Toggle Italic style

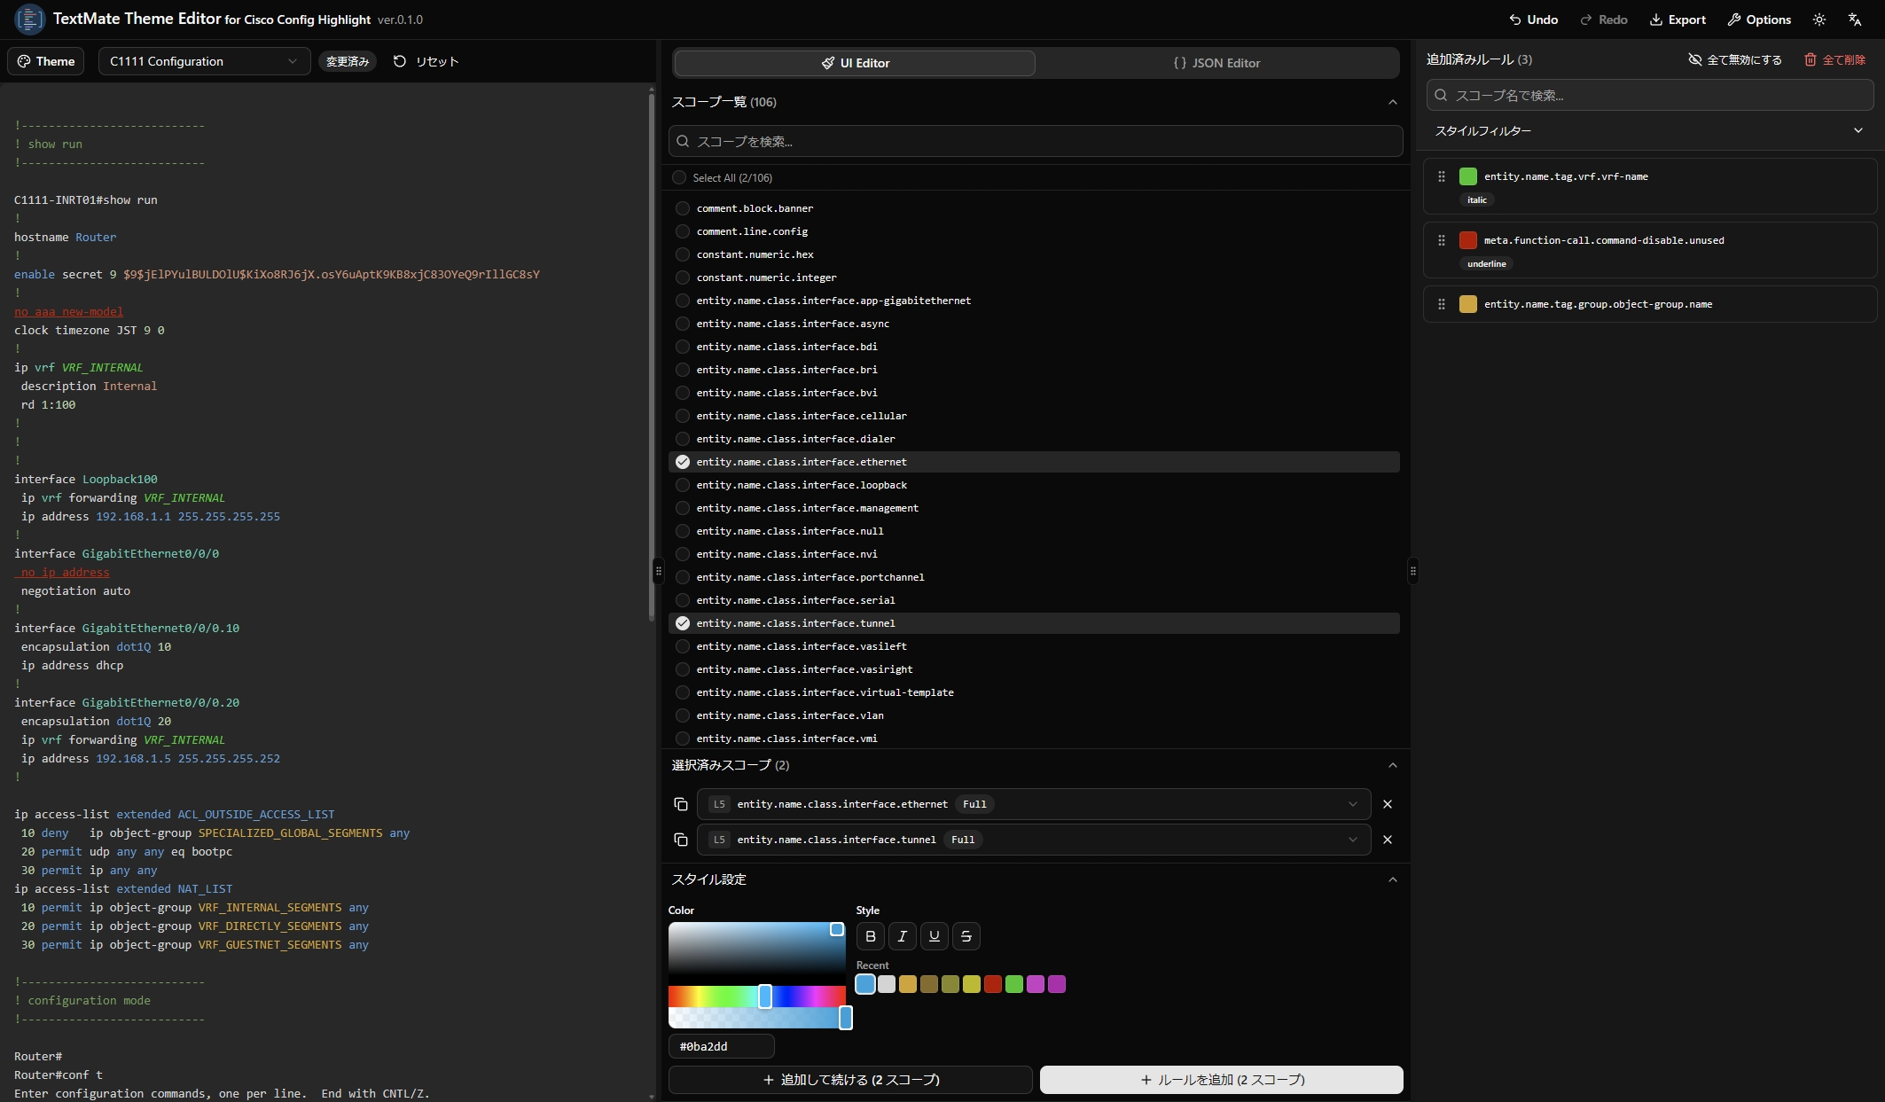[903, 936]
